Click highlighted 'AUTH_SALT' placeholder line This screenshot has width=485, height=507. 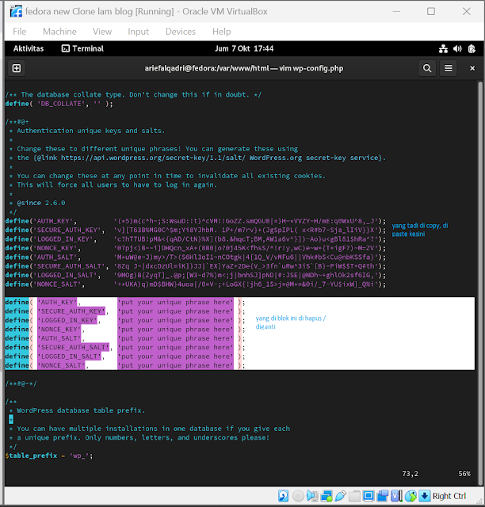coord(125,338)
